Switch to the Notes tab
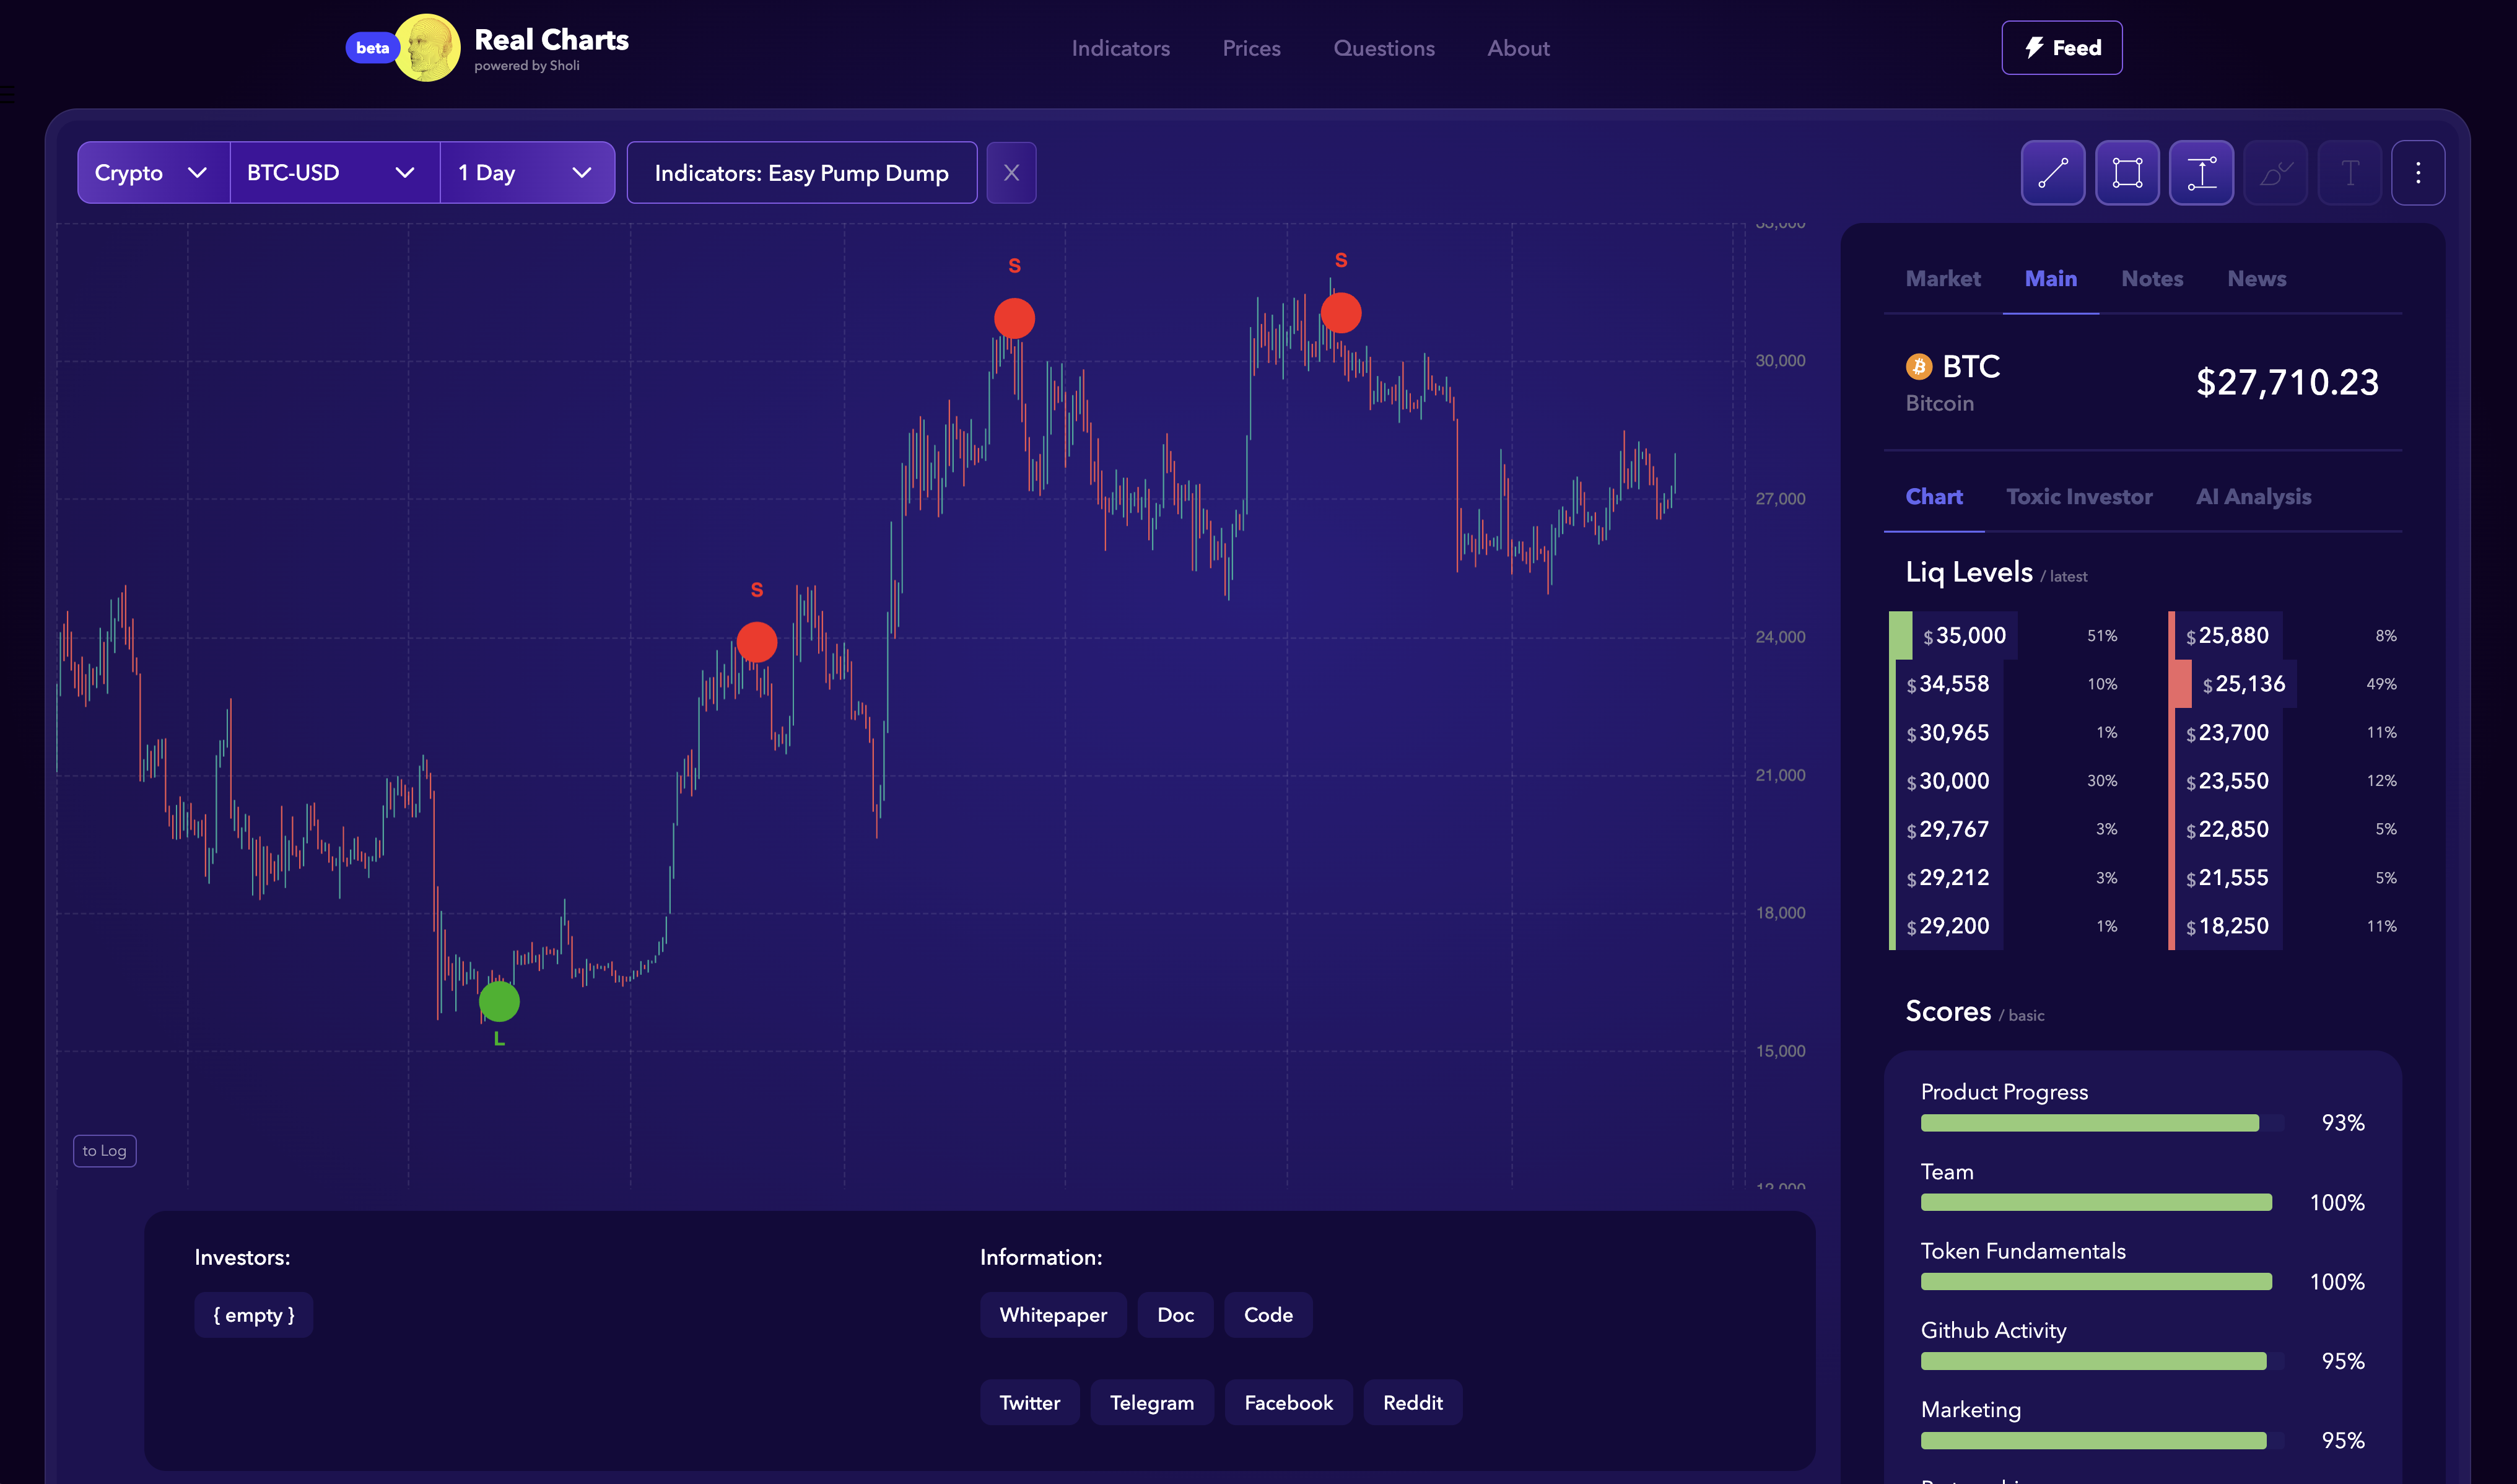2517x1484 pixels. [2152, 279]
